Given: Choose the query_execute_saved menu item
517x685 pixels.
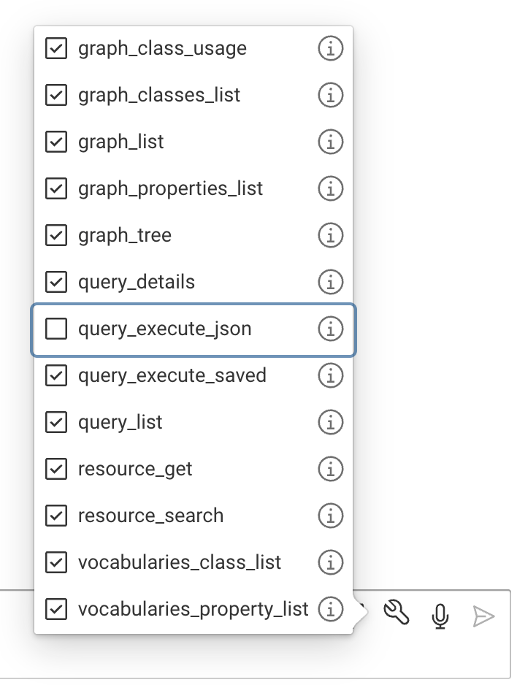Looking at the screenshot, I should [172, 376].
